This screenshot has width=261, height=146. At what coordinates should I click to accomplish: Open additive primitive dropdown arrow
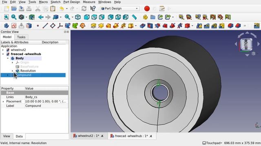tap(136, 26)
